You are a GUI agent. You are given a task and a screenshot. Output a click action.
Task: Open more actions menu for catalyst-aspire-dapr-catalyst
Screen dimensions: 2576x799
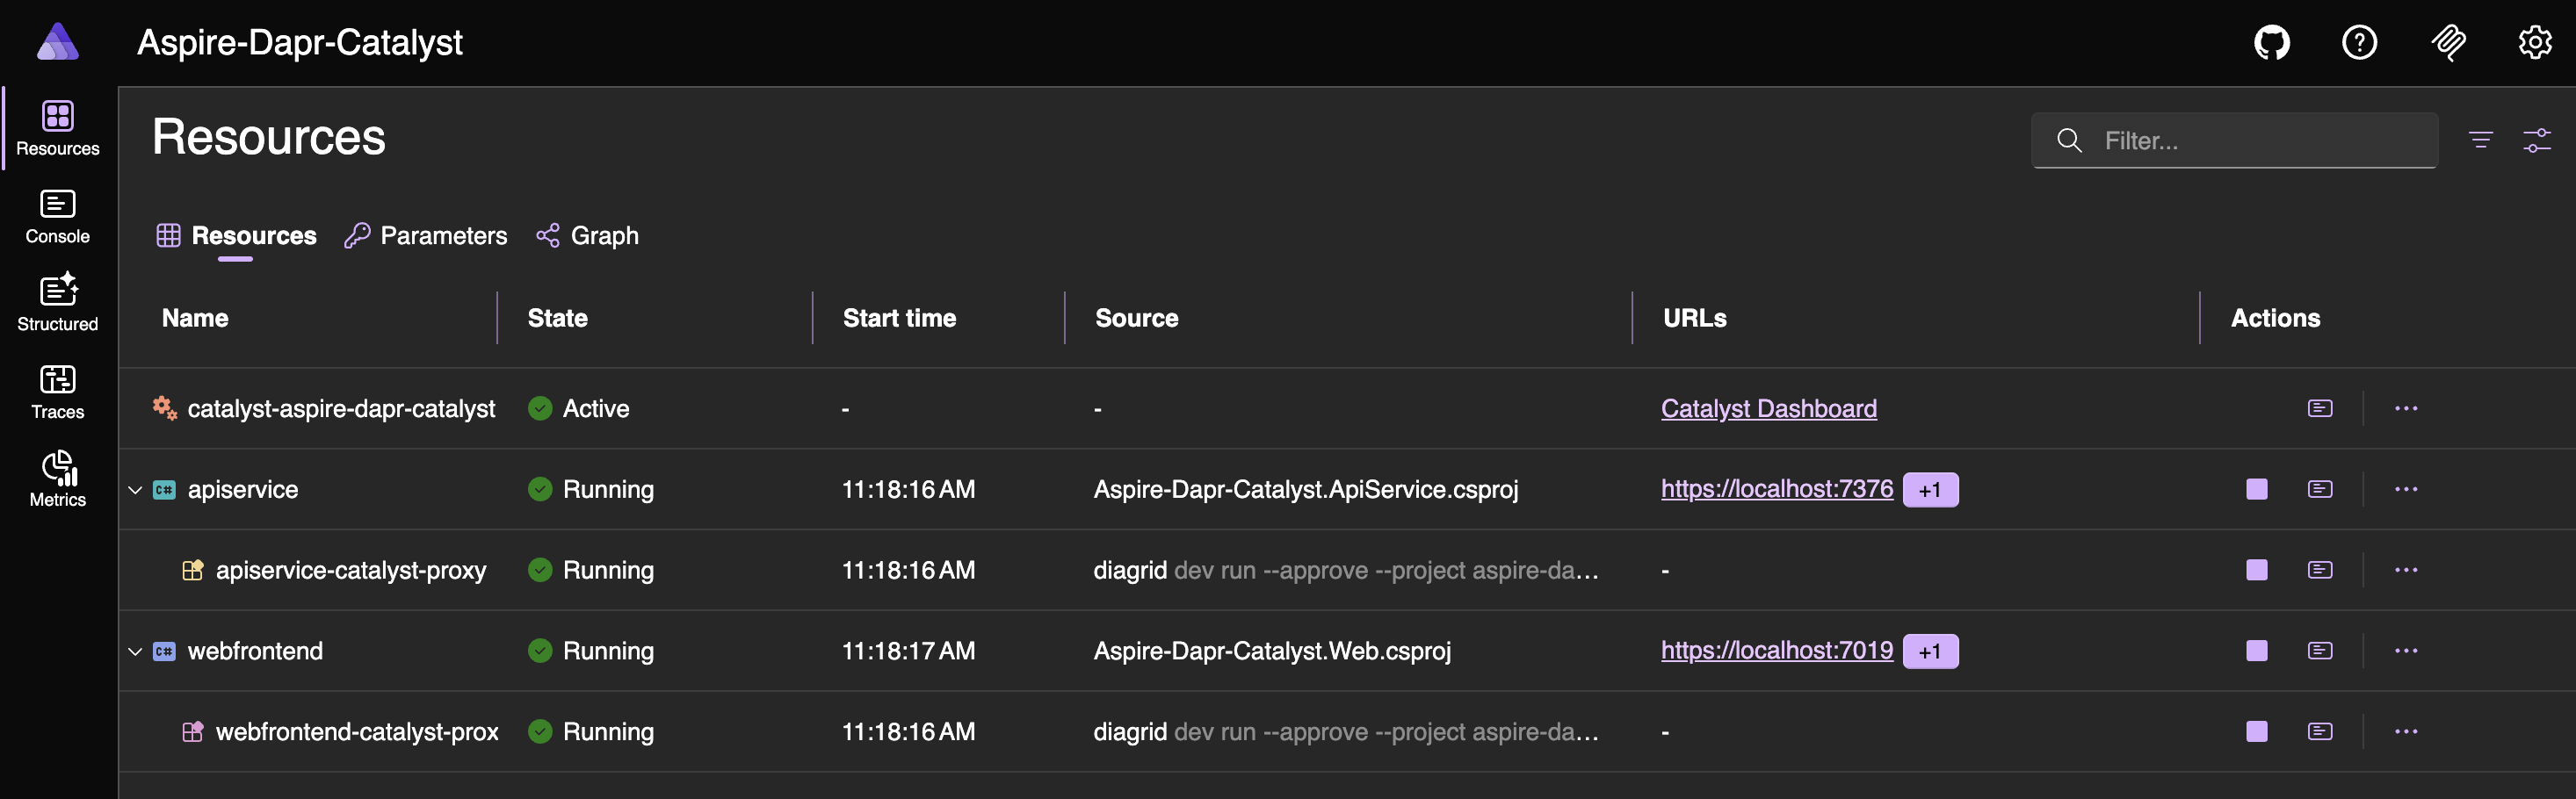[2406, 408]
